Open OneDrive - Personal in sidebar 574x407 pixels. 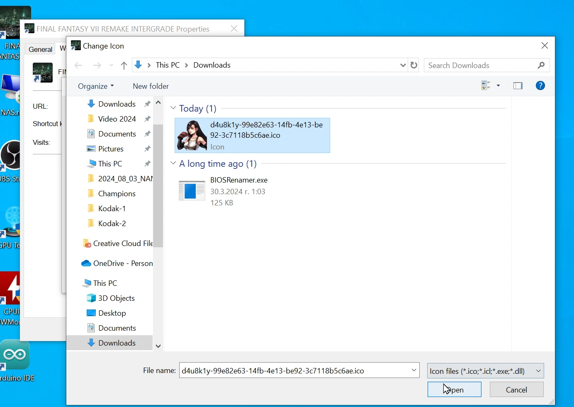pos(117,263)
